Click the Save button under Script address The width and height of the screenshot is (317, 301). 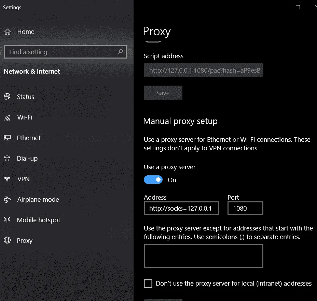(163, 93)
